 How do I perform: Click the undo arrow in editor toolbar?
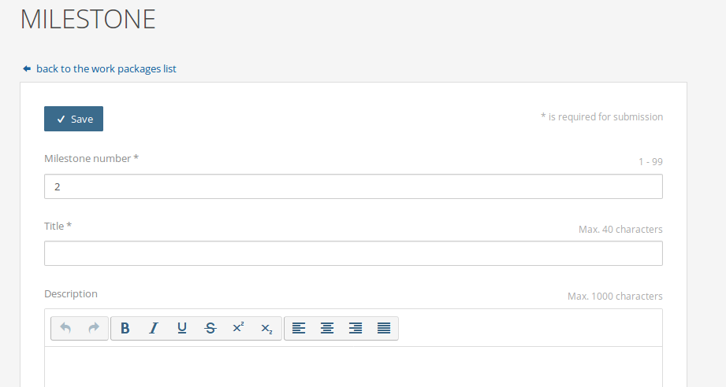(x=65, y=328)
